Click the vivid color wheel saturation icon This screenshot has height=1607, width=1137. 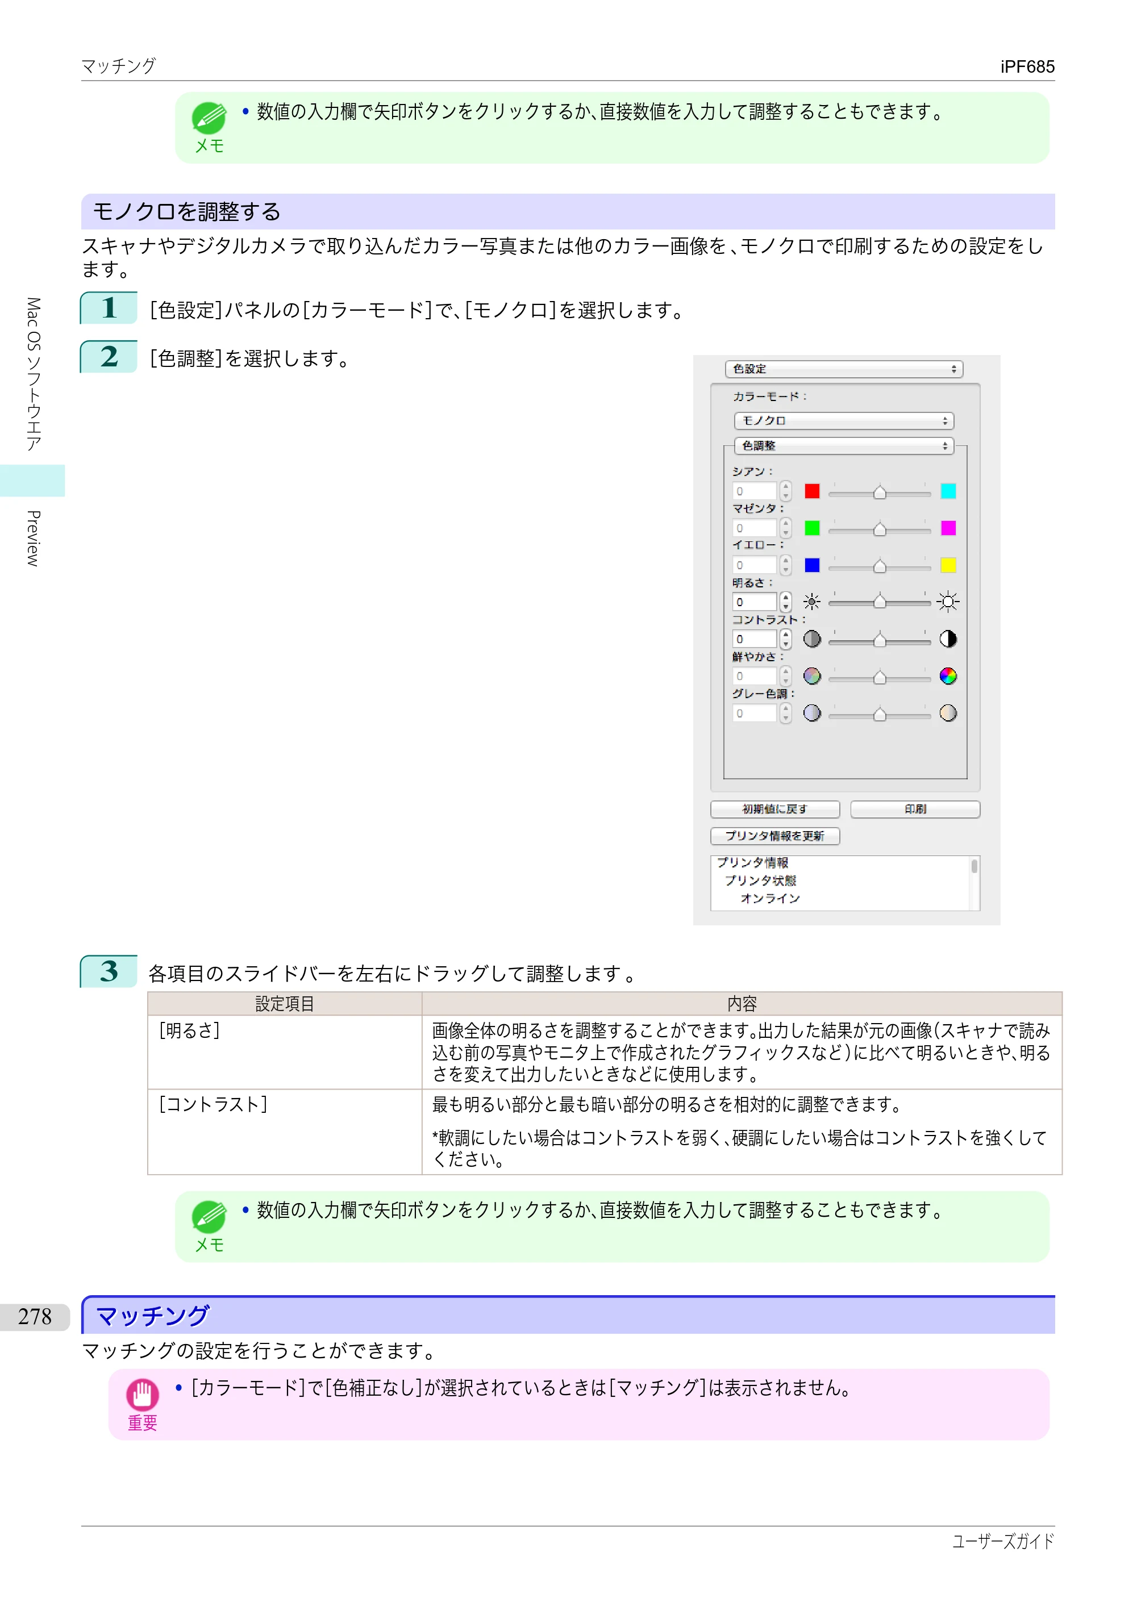[x=948, y=676]
